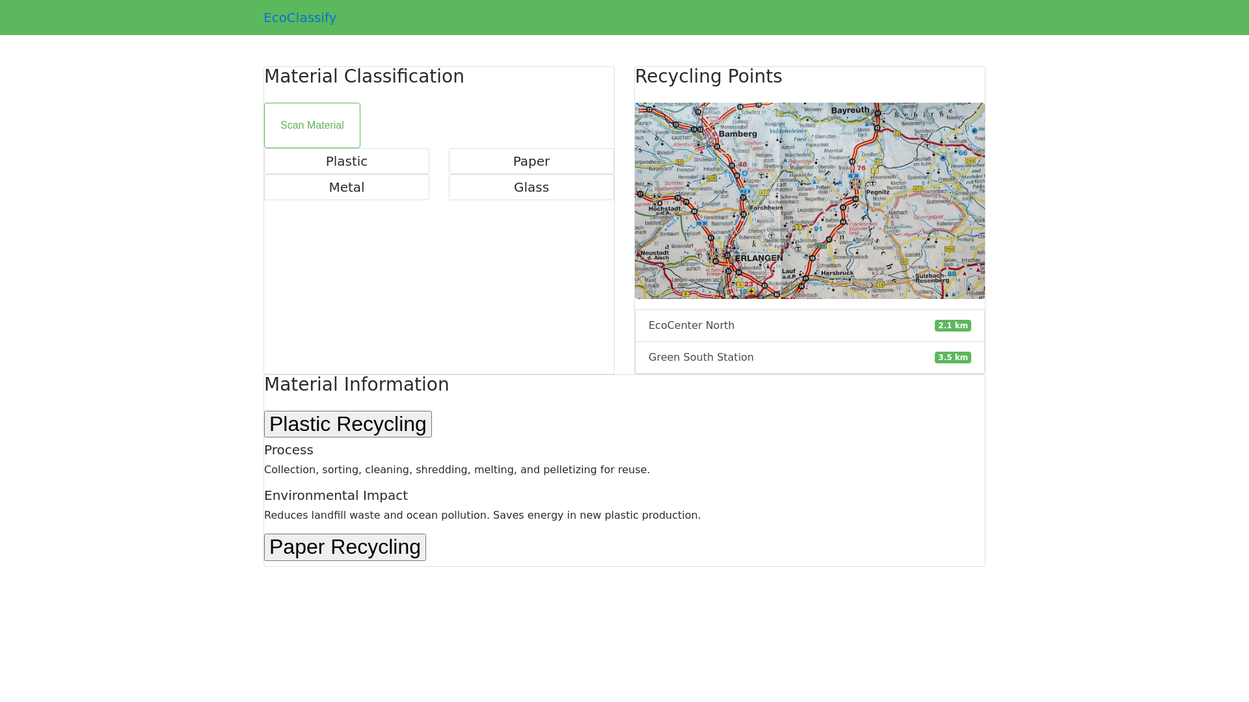Select the Plastic material option
The width and height of the screenshot is (1249, 702).
pyautogui.click(x=347, y=161)
